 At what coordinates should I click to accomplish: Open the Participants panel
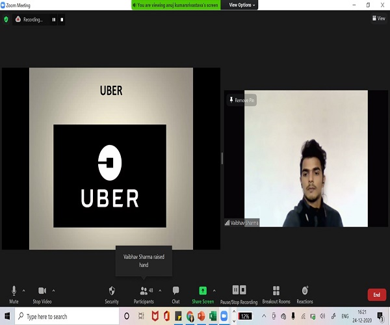click(x=144, y=294)
